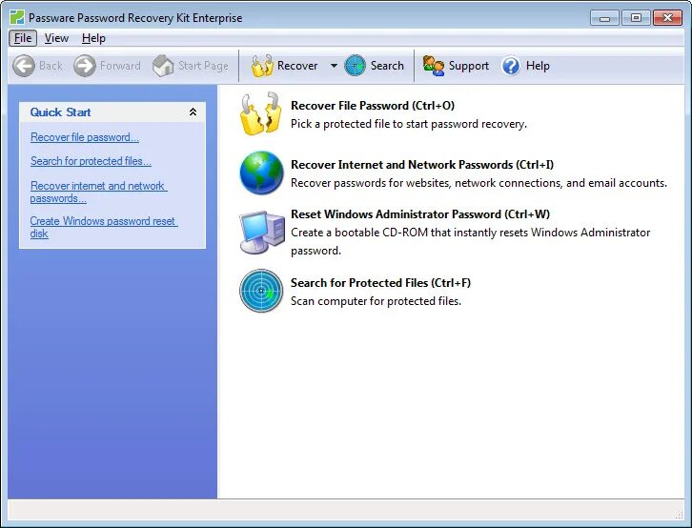The height and width of the screenshot is (528, 692).
Task: Click the Forward arrow icon in toolbar
Action: coord(84,66)
